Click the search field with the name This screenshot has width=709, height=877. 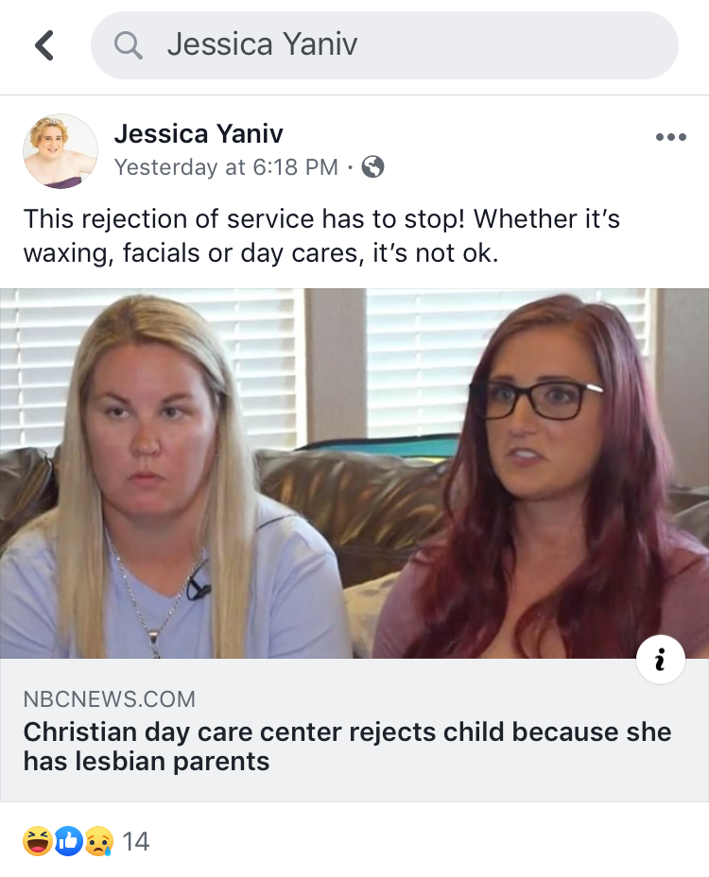tap(385, 45)
